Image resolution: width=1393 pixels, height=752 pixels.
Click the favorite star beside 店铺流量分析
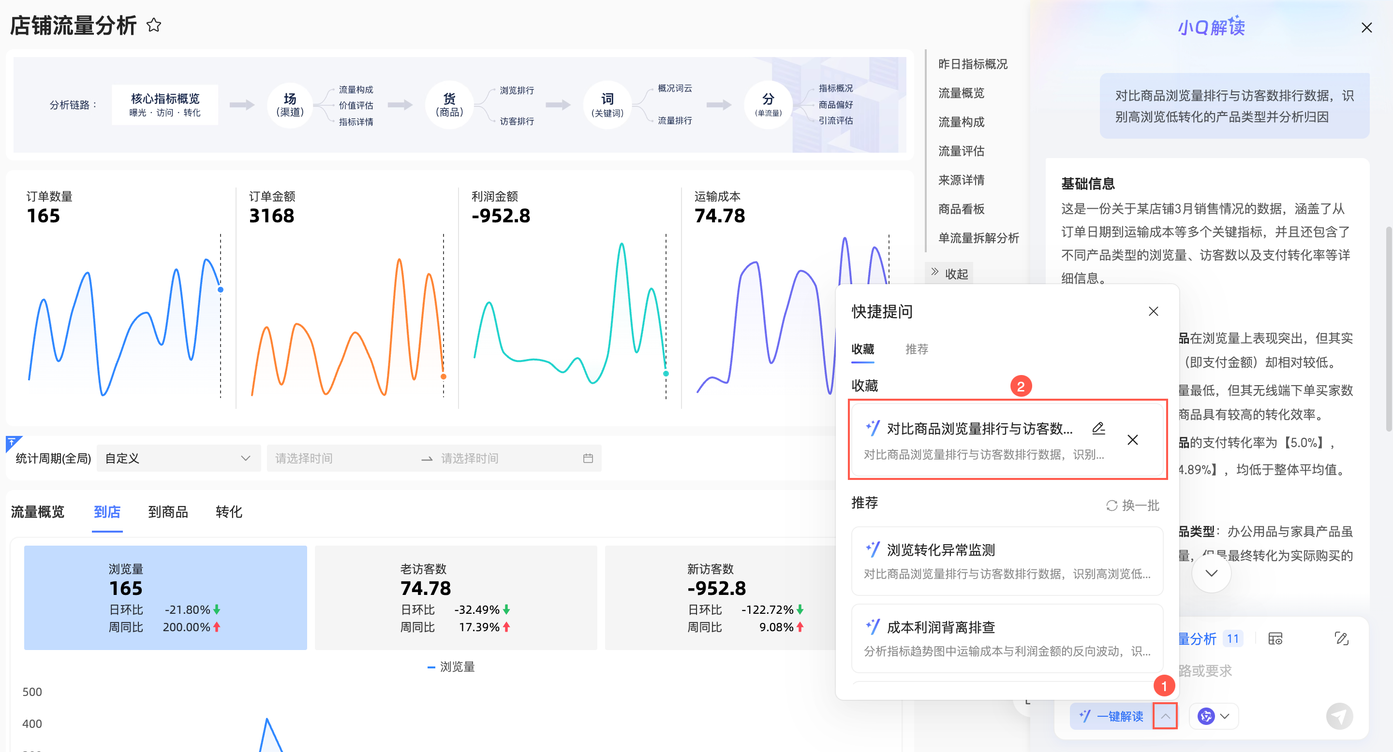[x=154, y=26]
